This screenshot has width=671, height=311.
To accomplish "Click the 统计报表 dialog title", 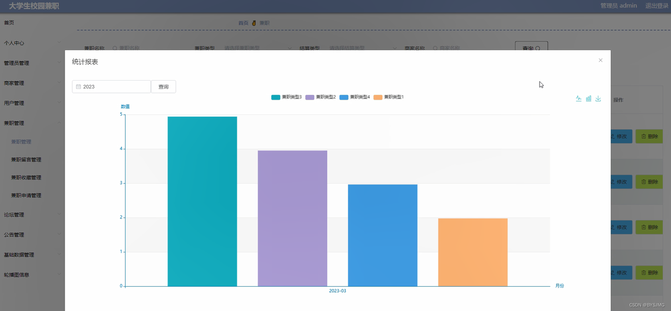I will tap(85, 62).
